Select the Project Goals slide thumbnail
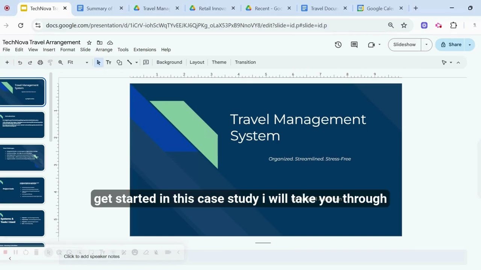 pyautogui.click(x=23, y=190)
